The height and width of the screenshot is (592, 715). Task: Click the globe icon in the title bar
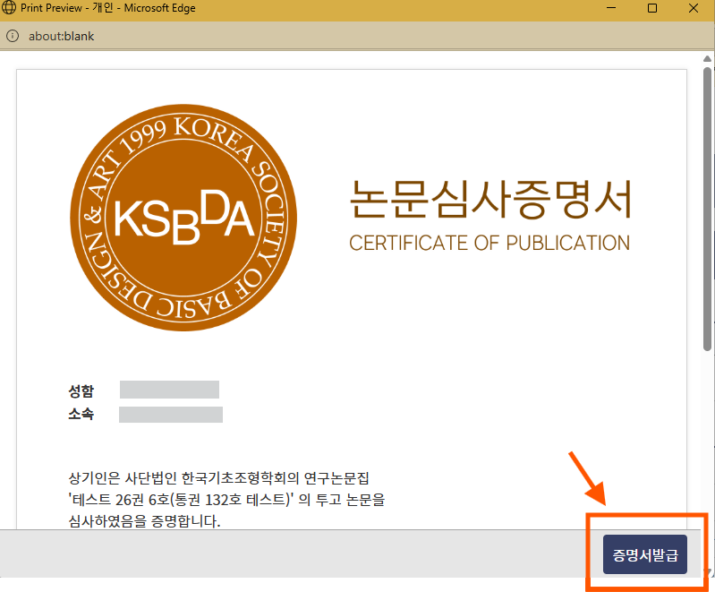(9, 8)
